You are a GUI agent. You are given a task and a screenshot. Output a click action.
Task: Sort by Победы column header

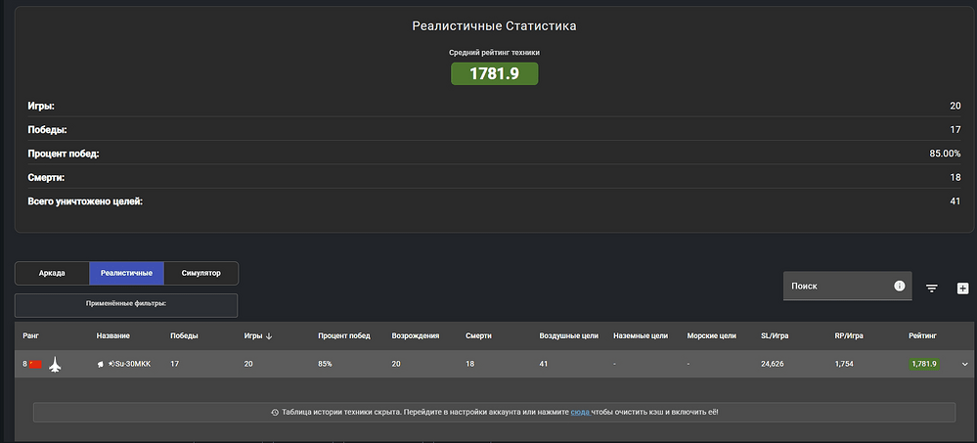(x=184, y=335)
